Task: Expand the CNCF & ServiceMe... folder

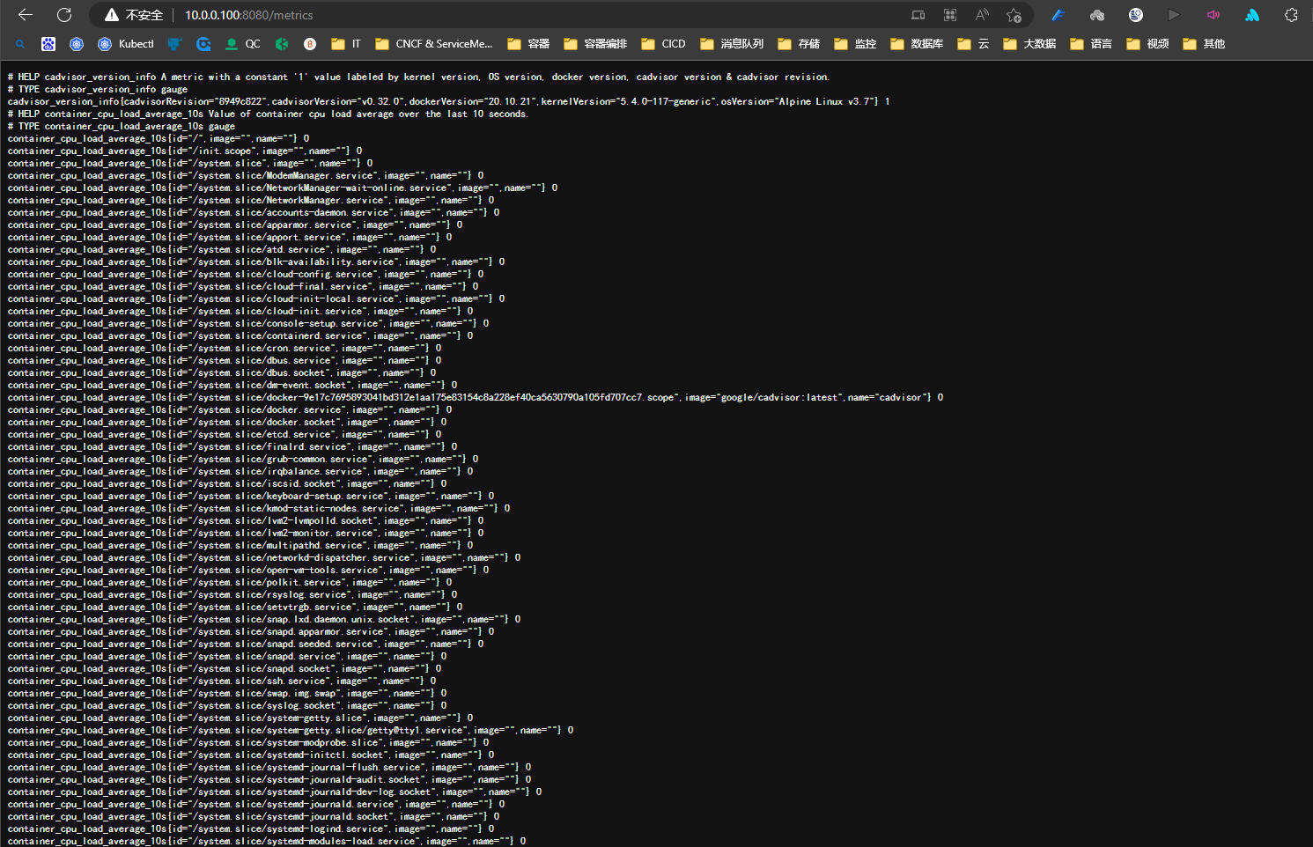Action: pyautogui.click(x=433, y=43)
